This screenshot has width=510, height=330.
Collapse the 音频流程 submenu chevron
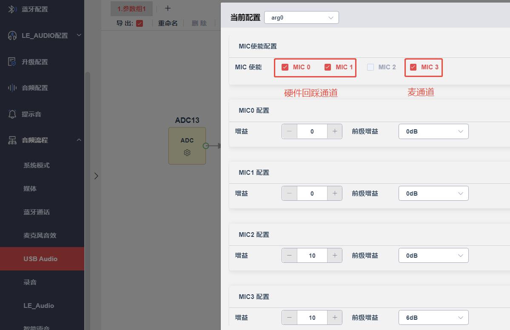(79, 140)
